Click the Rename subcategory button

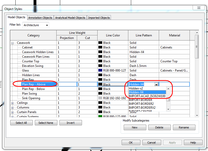point(184,127)
